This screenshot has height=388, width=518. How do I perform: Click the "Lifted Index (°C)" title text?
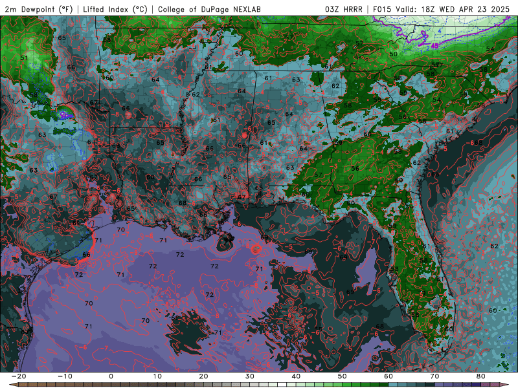(x=115, y=10)
